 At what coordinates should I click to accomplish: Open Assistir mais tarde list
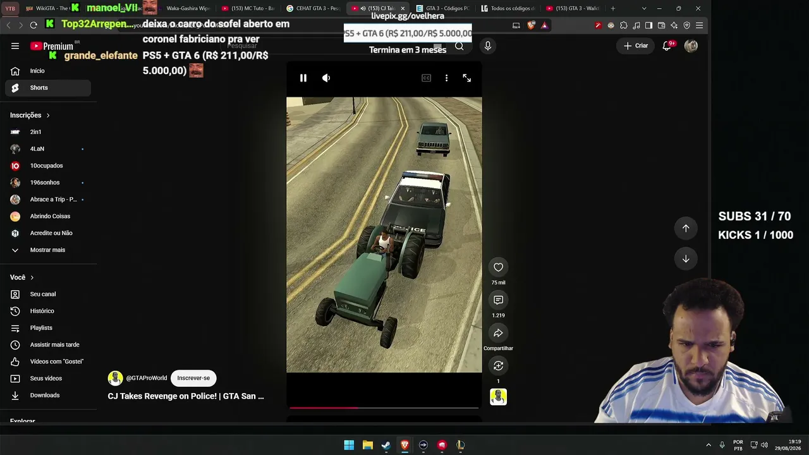click(48, 345)
